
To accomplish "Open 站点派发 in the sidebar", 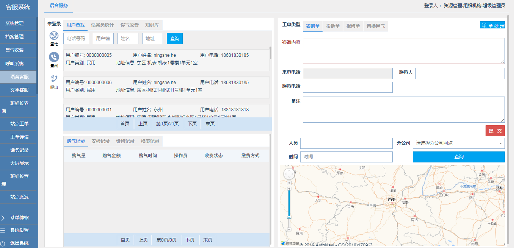I will pyautogui.click(x=19, y=197).
